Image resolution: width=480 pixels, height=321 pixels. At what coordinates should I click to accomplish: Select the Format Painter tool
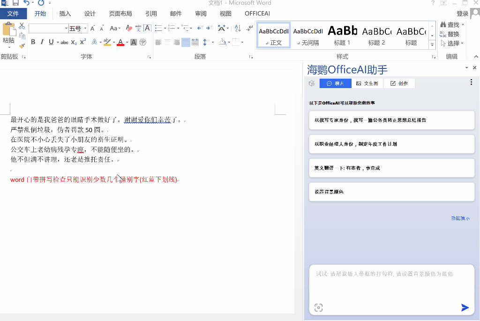tap(22, 45)
